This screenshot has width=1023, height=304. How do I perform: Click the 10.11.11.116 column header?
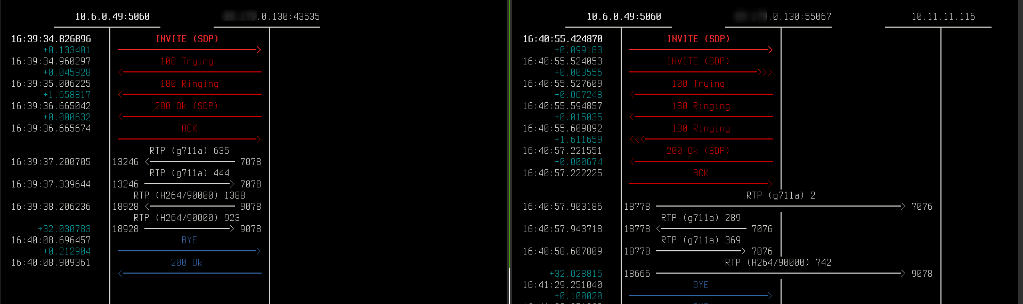pyautogui.click(x=943, y=17)
